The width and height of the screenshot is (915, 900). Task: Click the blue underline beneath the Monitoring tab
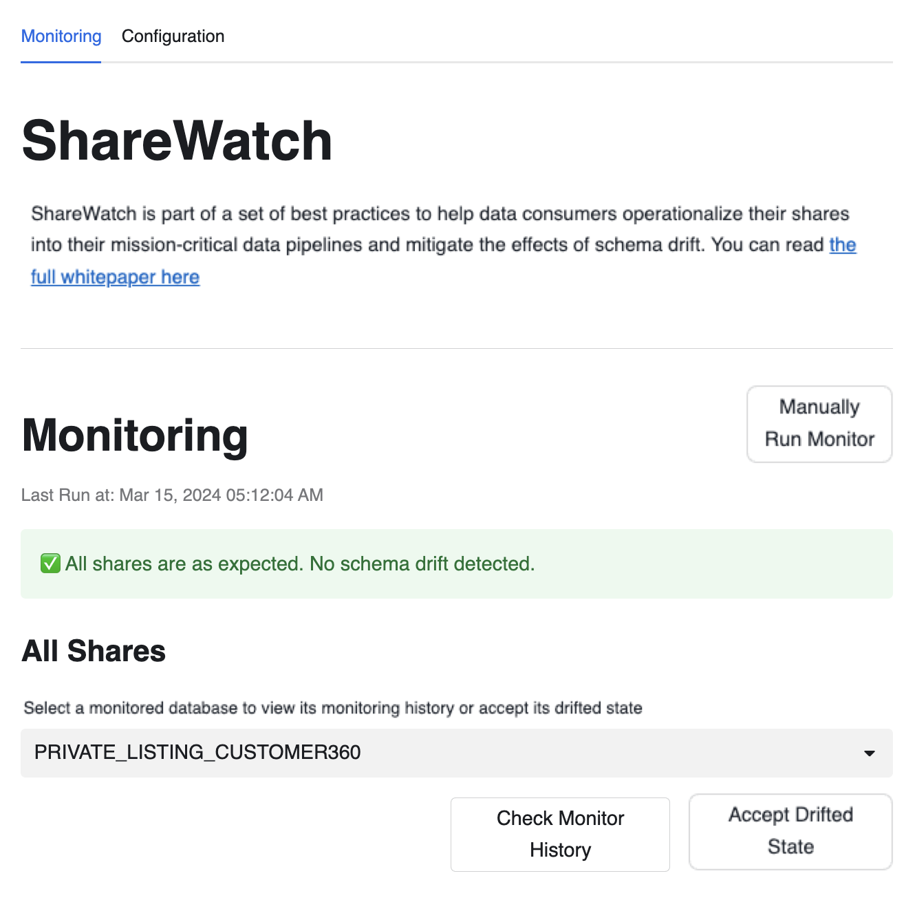tap(61, 62)
